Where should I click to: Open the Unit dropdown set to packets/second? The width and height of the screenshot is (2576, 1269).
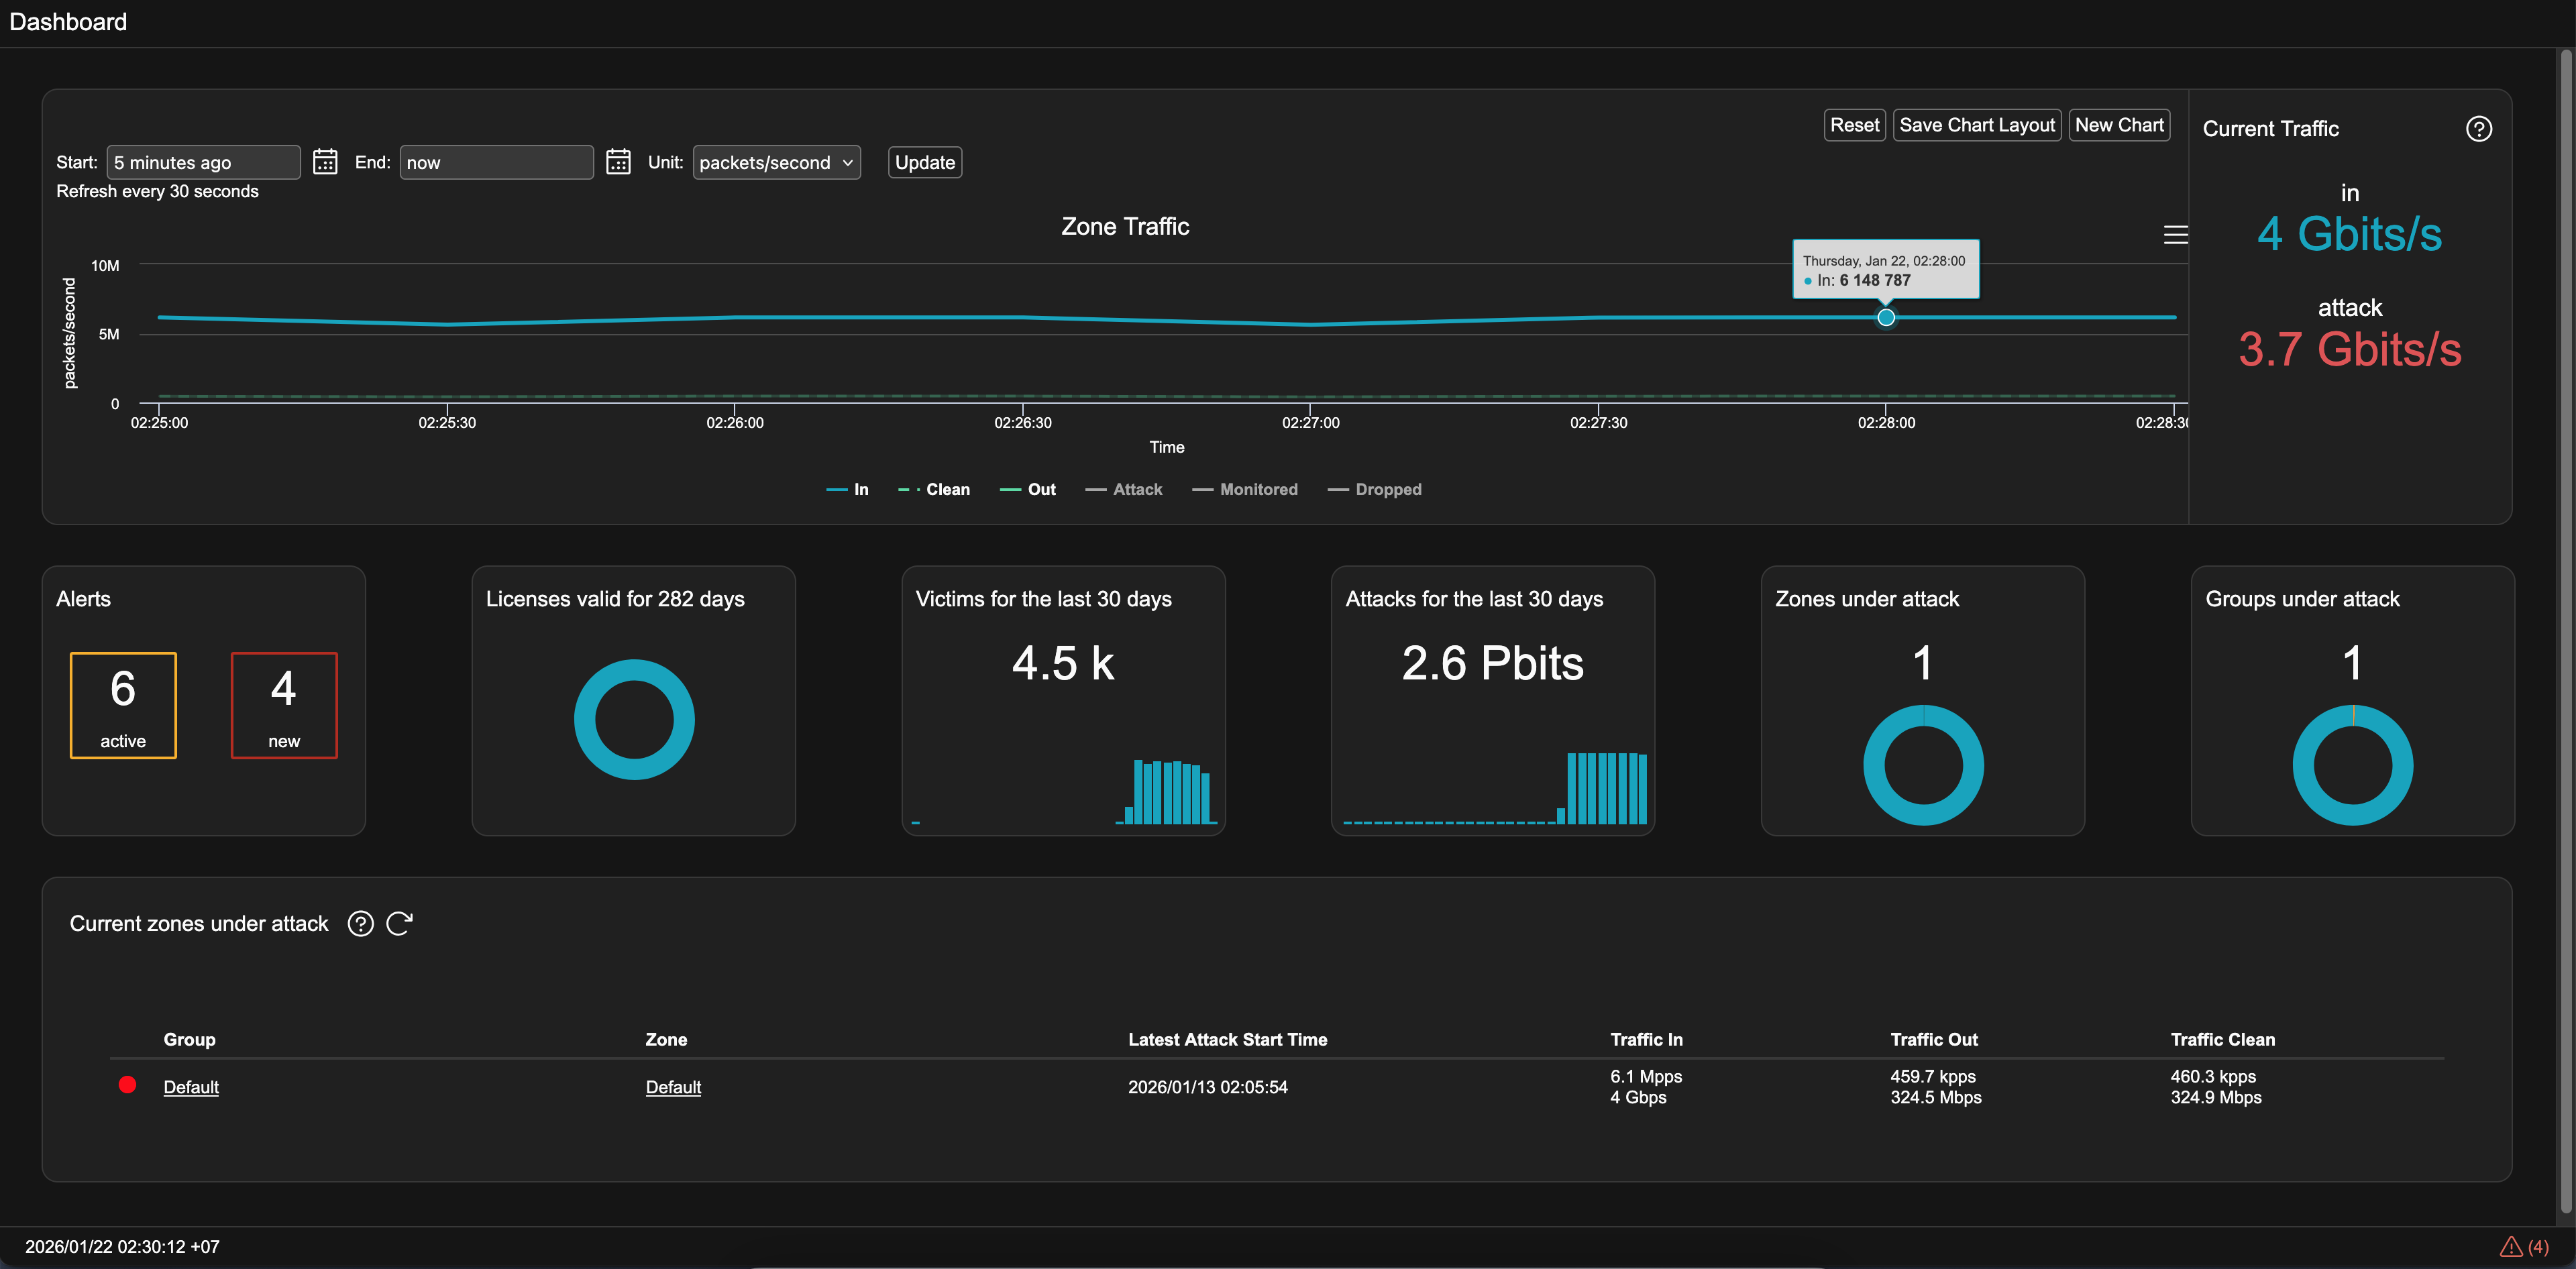coord(776,162)
